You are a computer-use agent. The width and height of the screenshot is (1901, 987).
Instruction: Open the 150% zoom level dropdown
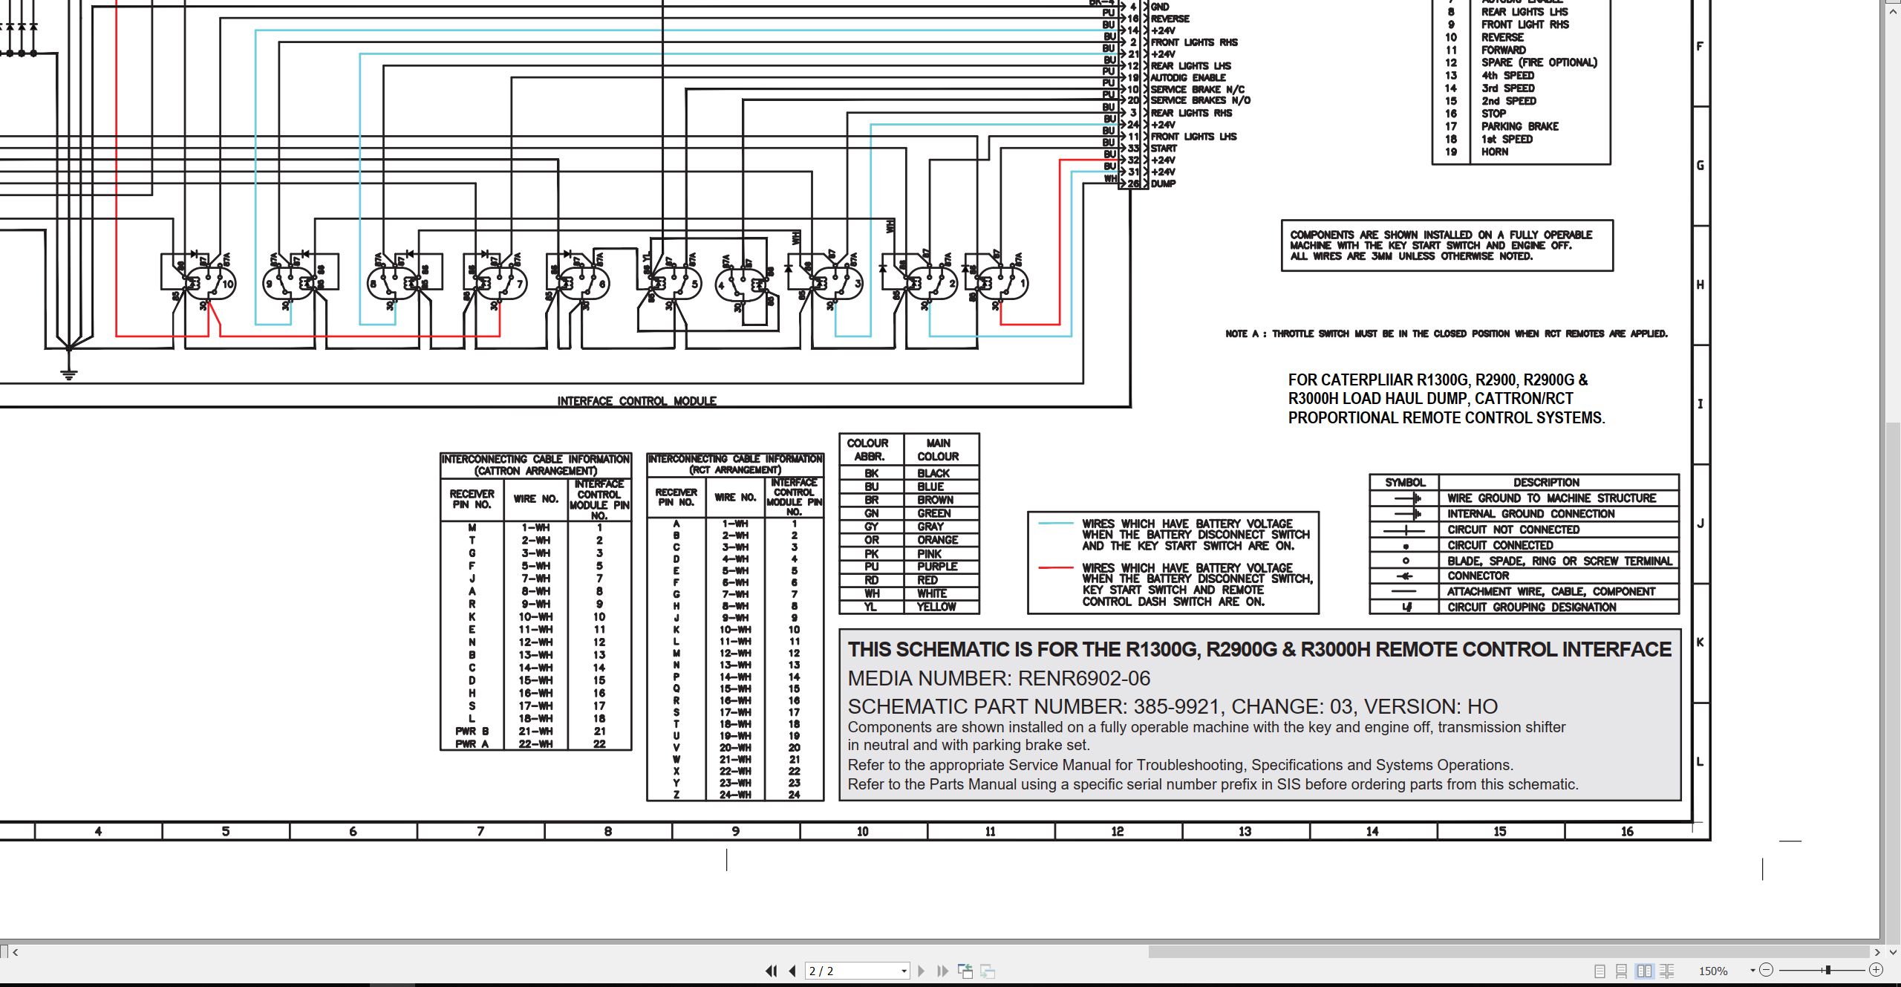point(1753,970)
